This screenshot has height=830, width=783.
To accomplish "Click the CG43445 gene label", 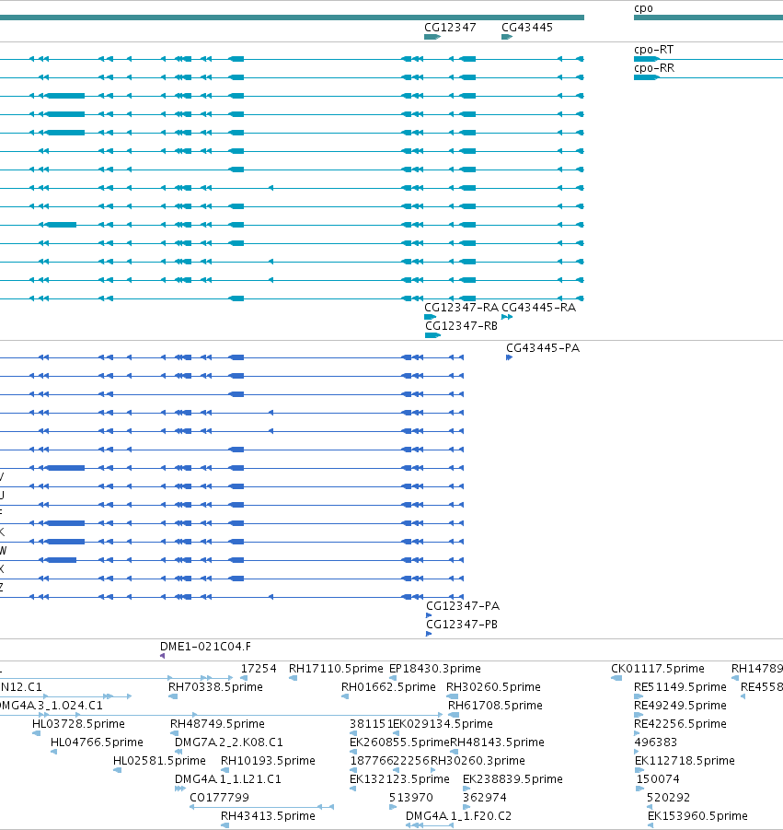I will tap(526, 28).
